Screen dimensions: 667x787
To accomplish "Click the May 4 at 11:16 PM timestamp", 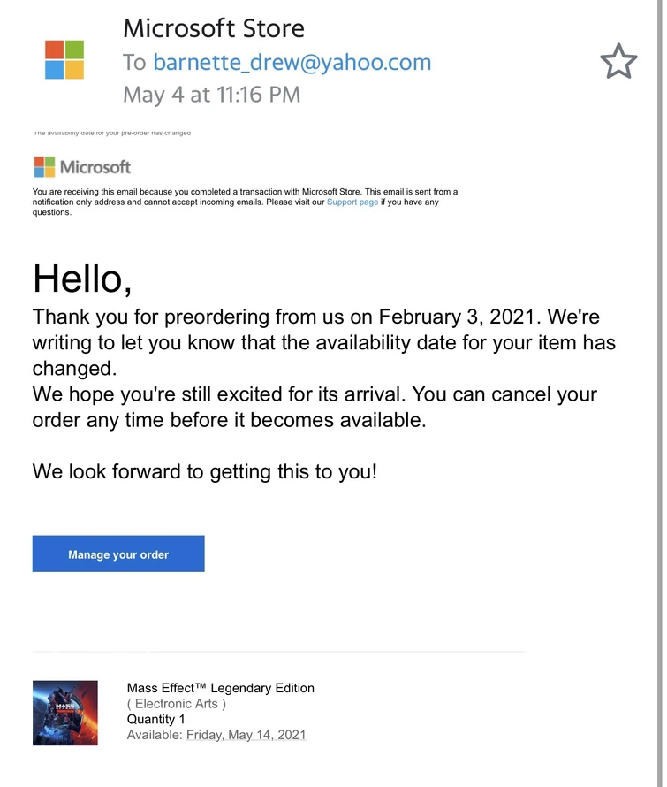I will click(211, 94).
